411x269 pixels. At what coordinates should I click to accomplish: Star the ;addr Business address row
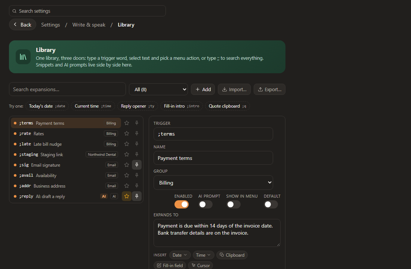127,186
